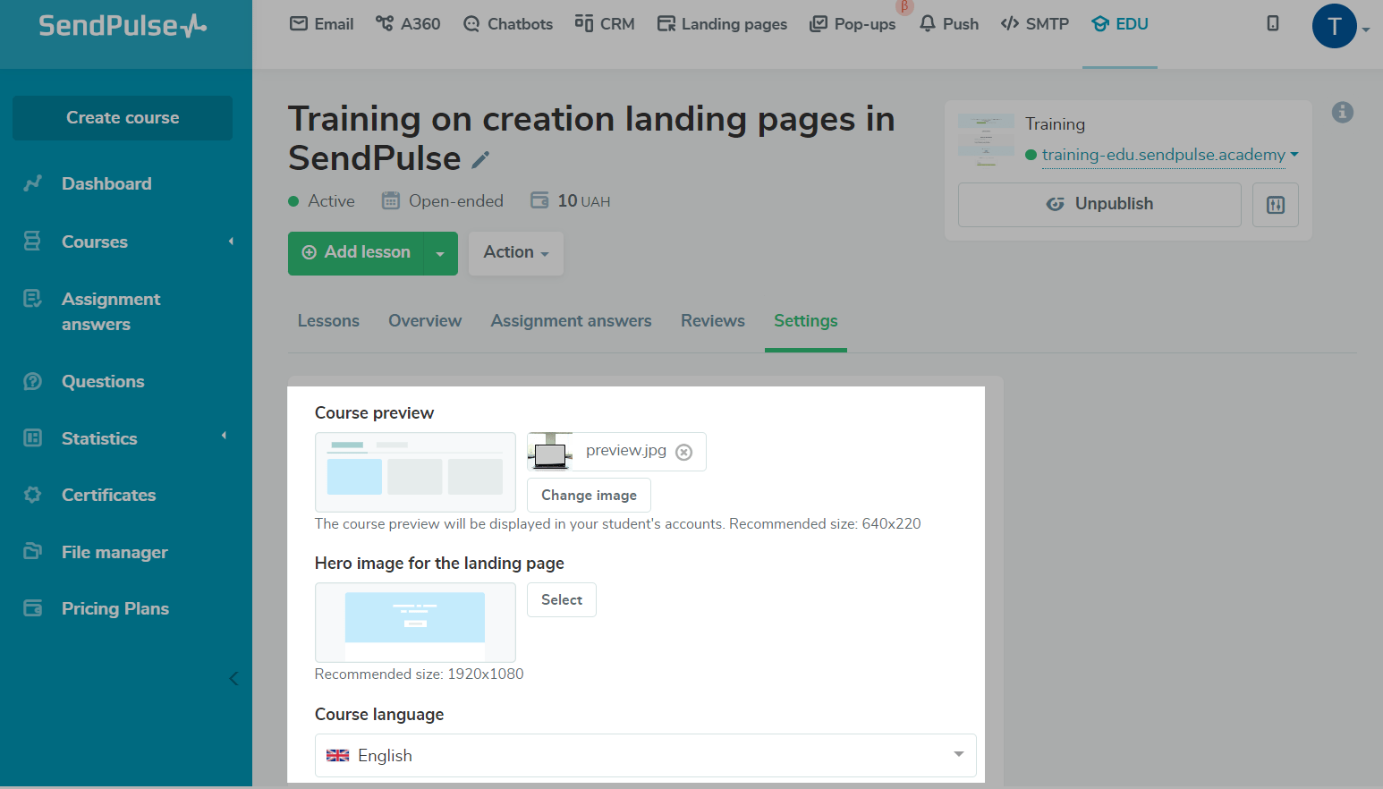Open the Courses sidebar item
The height and width of the screenshot is (789, 1383).
point(95,242)
